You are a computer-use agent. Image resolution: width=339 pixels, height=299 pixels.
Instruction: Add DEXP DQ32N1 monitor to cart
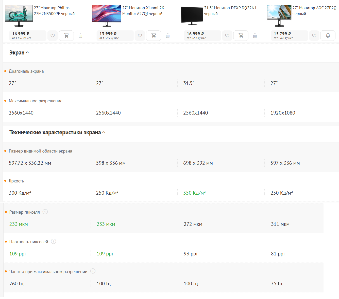click(241, 36)
